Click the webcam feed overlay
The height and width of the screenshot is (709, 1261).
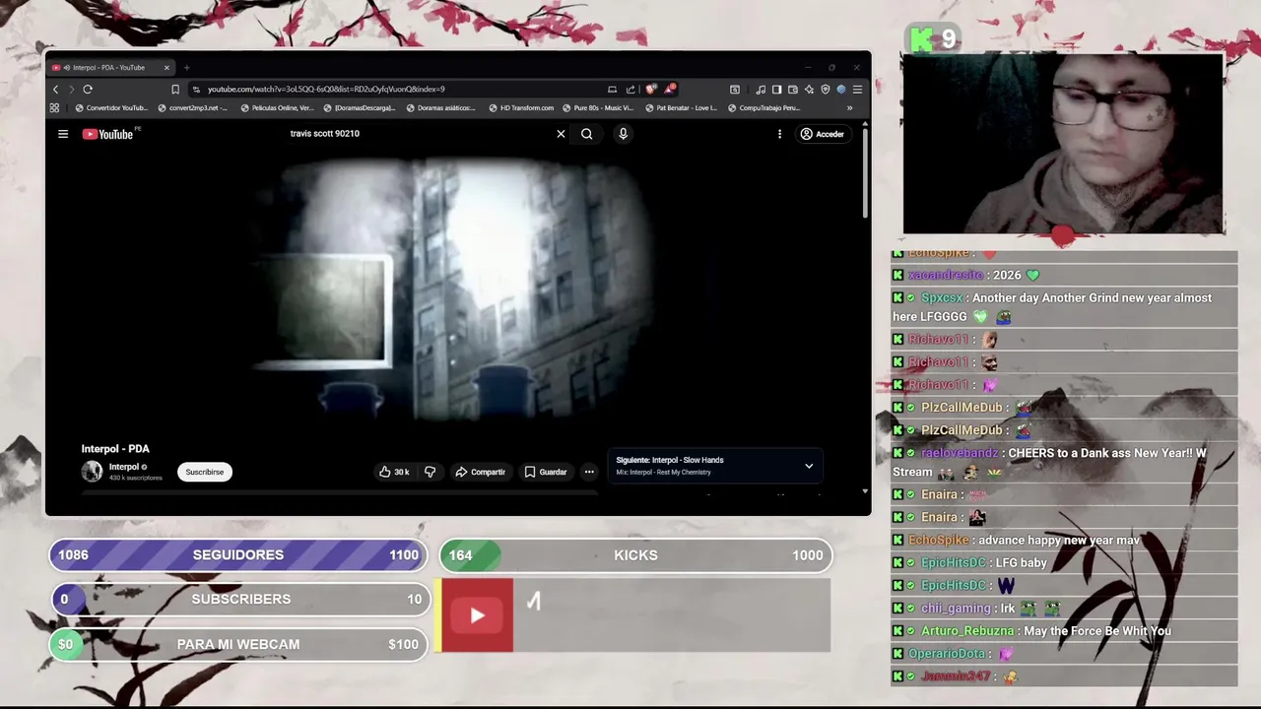click(x=1064, y=143)
